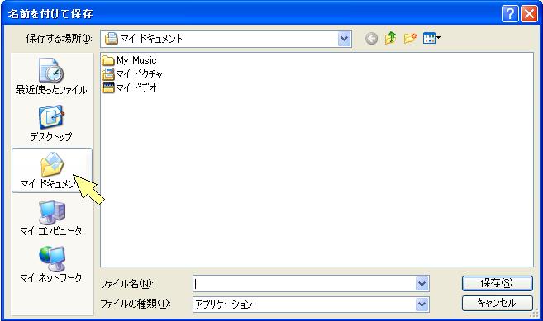The image size is (543, 321).
Task: Go back with the green arrow icon
Action: [372, 39]
